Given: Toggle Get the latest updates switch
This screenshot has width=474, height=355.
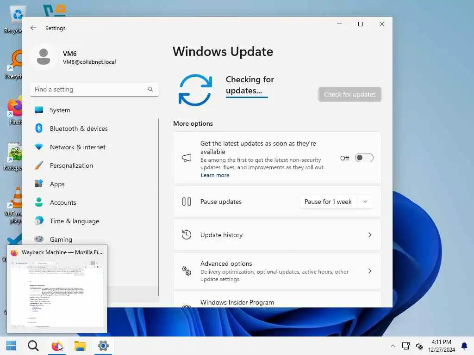Looking at the screenshot, I should click(364, 158).
